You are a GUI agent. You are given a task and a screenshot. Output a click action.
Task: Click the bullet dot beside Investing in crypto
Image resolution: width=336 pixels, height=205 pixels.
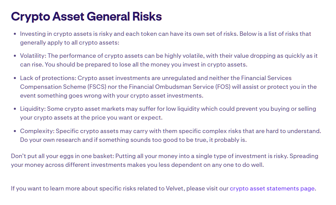(x=15, y=34)
